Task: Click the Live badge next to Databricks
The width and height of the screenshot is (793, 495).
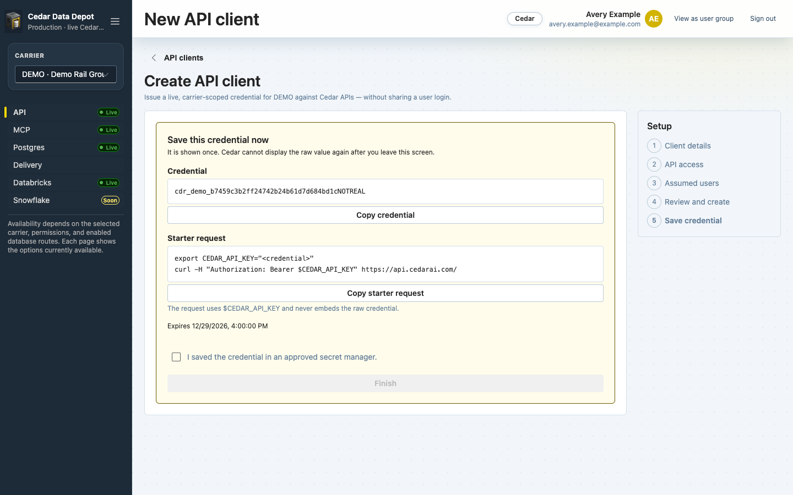Action: 108,183
